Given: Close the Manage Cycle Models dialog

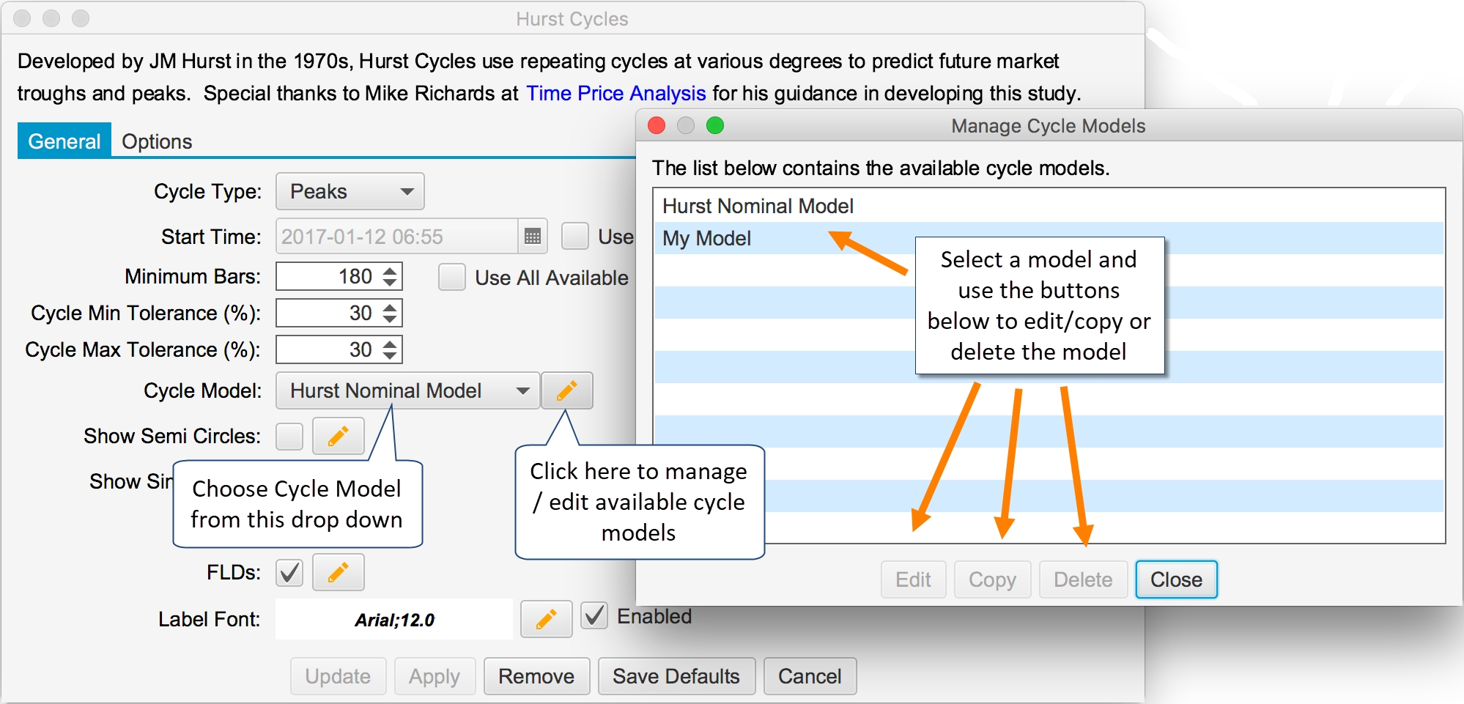Looking at the screenshot, I should (1176, 579).
